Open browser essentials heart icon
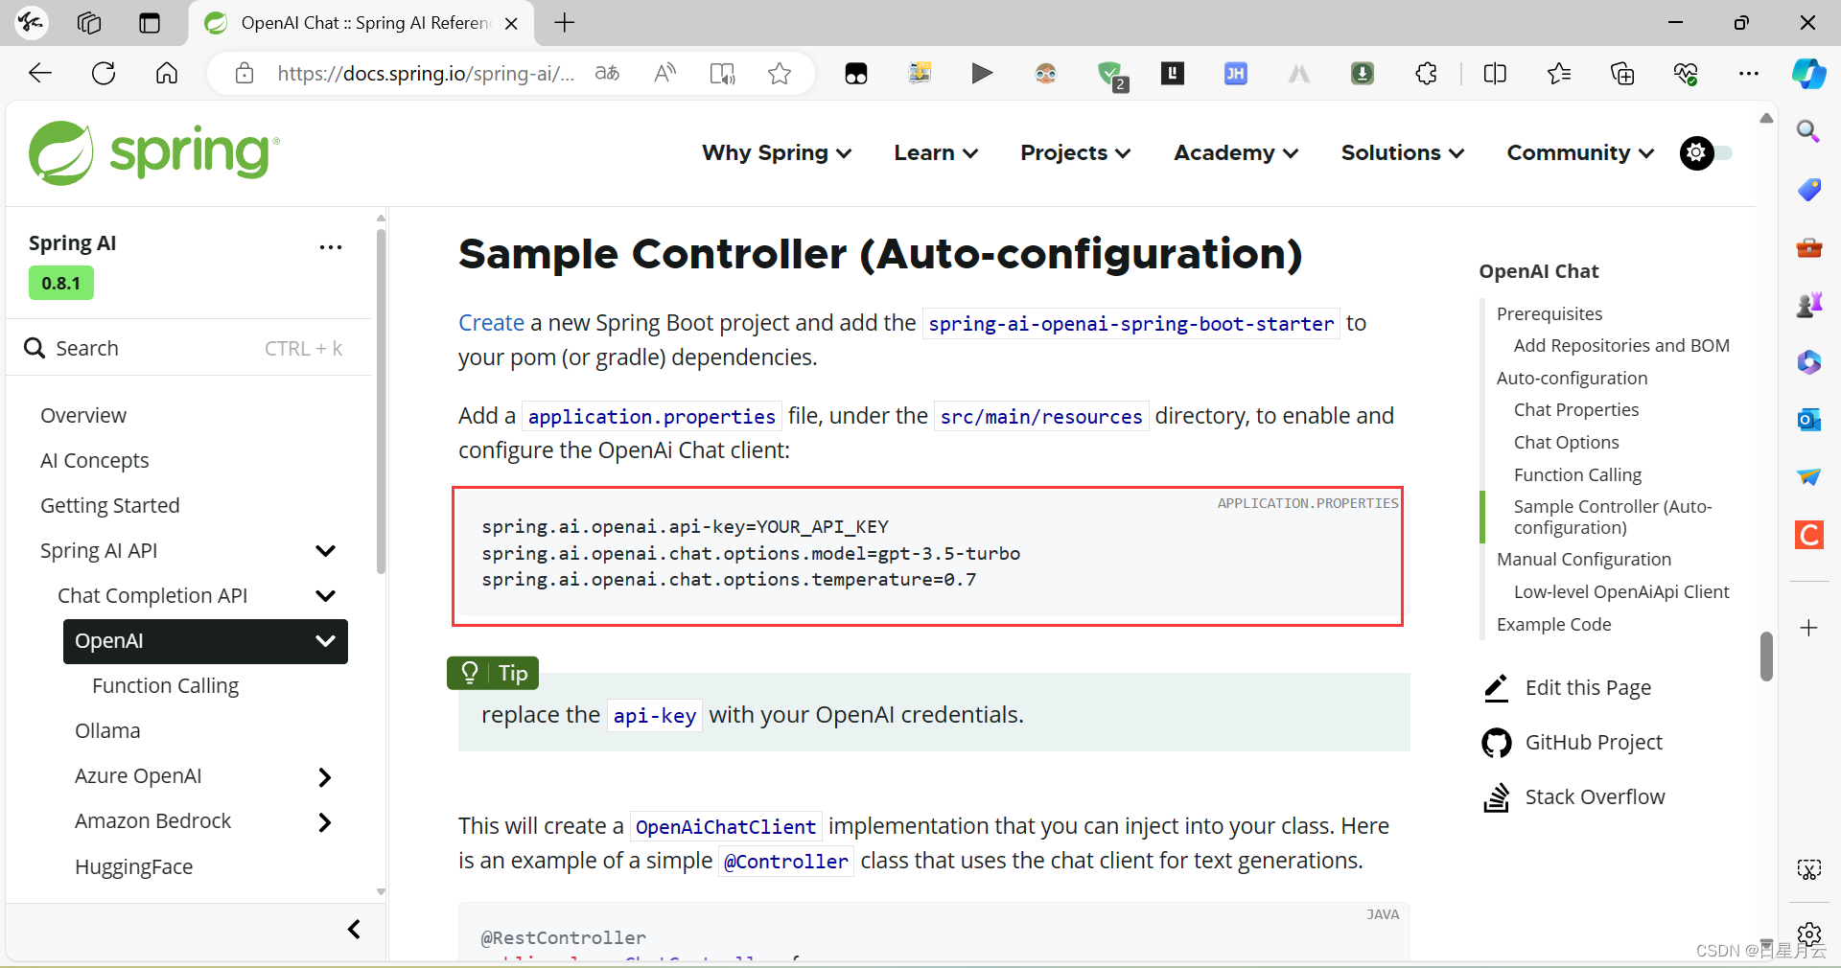This screenshot has width=1841, height=968. coord(1686,73)
